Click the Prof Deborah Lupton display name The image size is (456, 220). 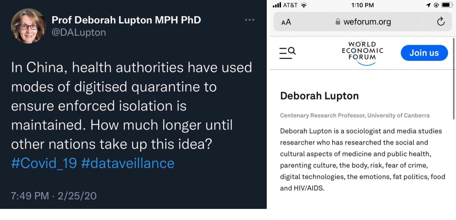coord(126,20)
